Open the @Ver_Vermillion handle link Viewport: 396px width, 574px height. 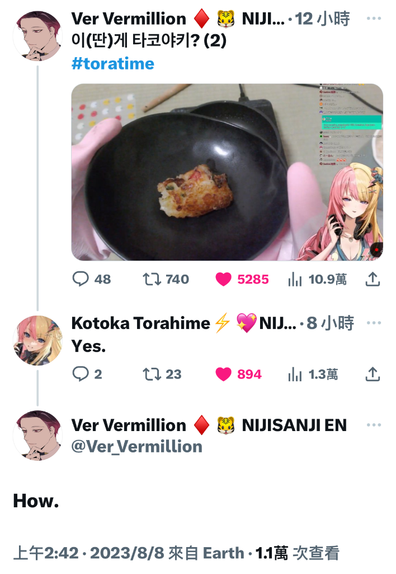pos(136,447)
